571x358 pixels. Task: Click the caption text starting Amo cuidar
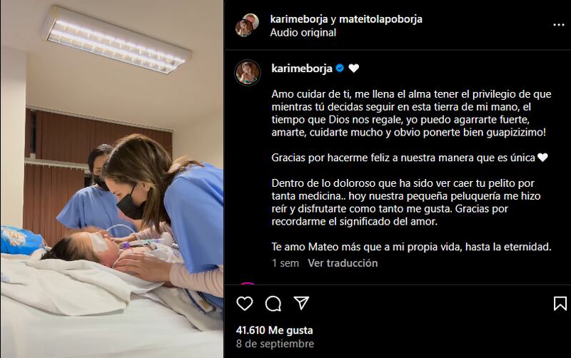(412, 113)
